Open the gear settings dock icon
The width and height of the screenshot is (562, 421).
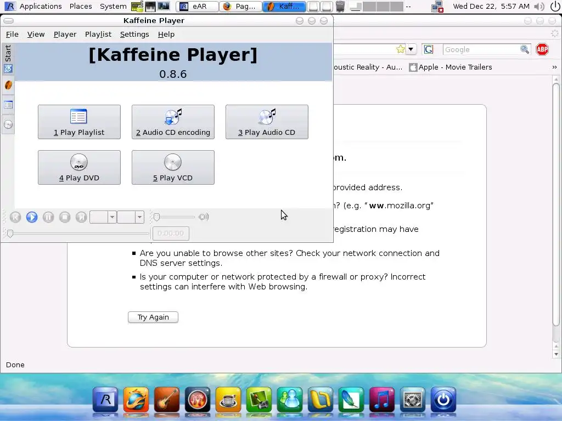(413, 400)
